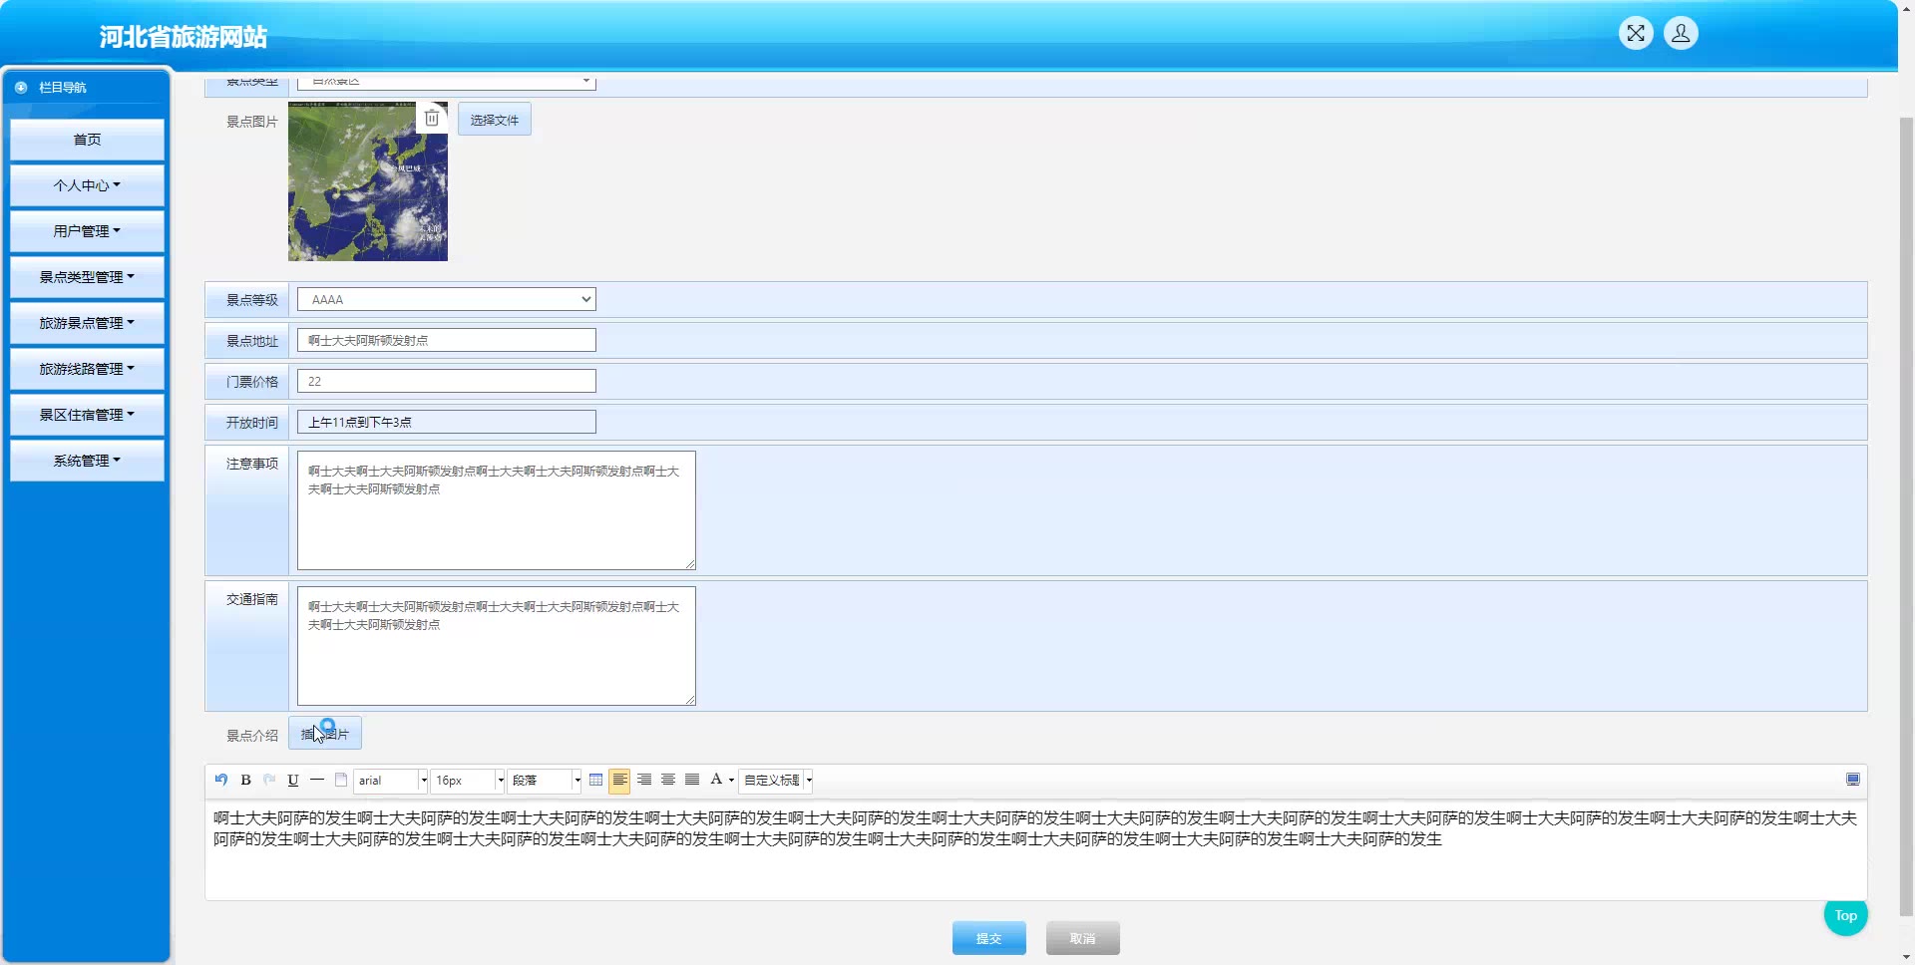Click the uploaded satellite map thumbnail
This screenshot has width=1915, height=965.
(368, 181)
